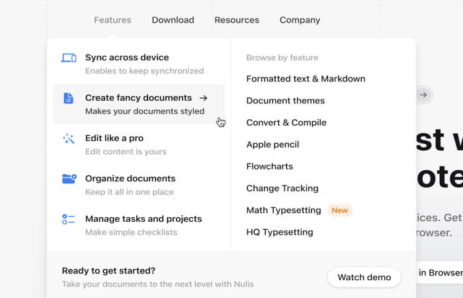463x298 pixels.
Task: Go to Document themes feature
Action: (x=286, y=101)
